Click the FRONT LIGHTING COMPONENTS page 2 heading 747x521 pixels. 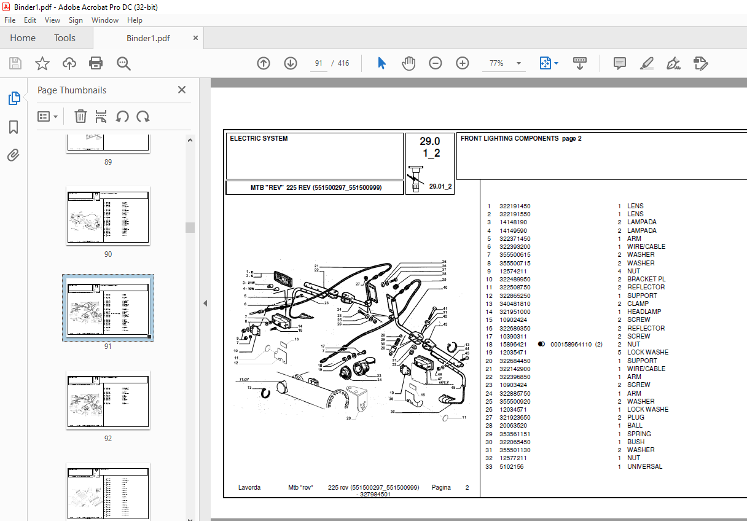521,138
